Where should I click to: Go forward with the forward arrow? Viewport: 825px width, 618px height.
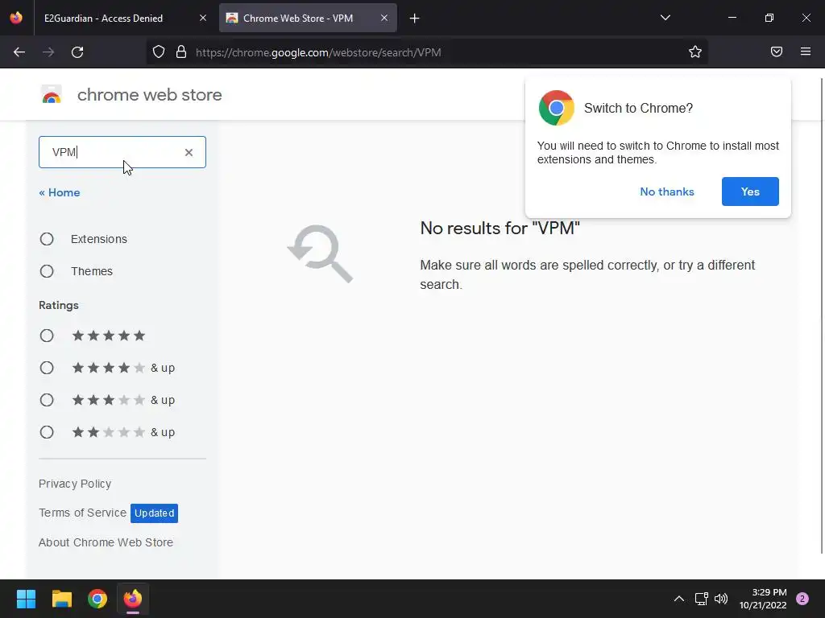click(48, 52)
